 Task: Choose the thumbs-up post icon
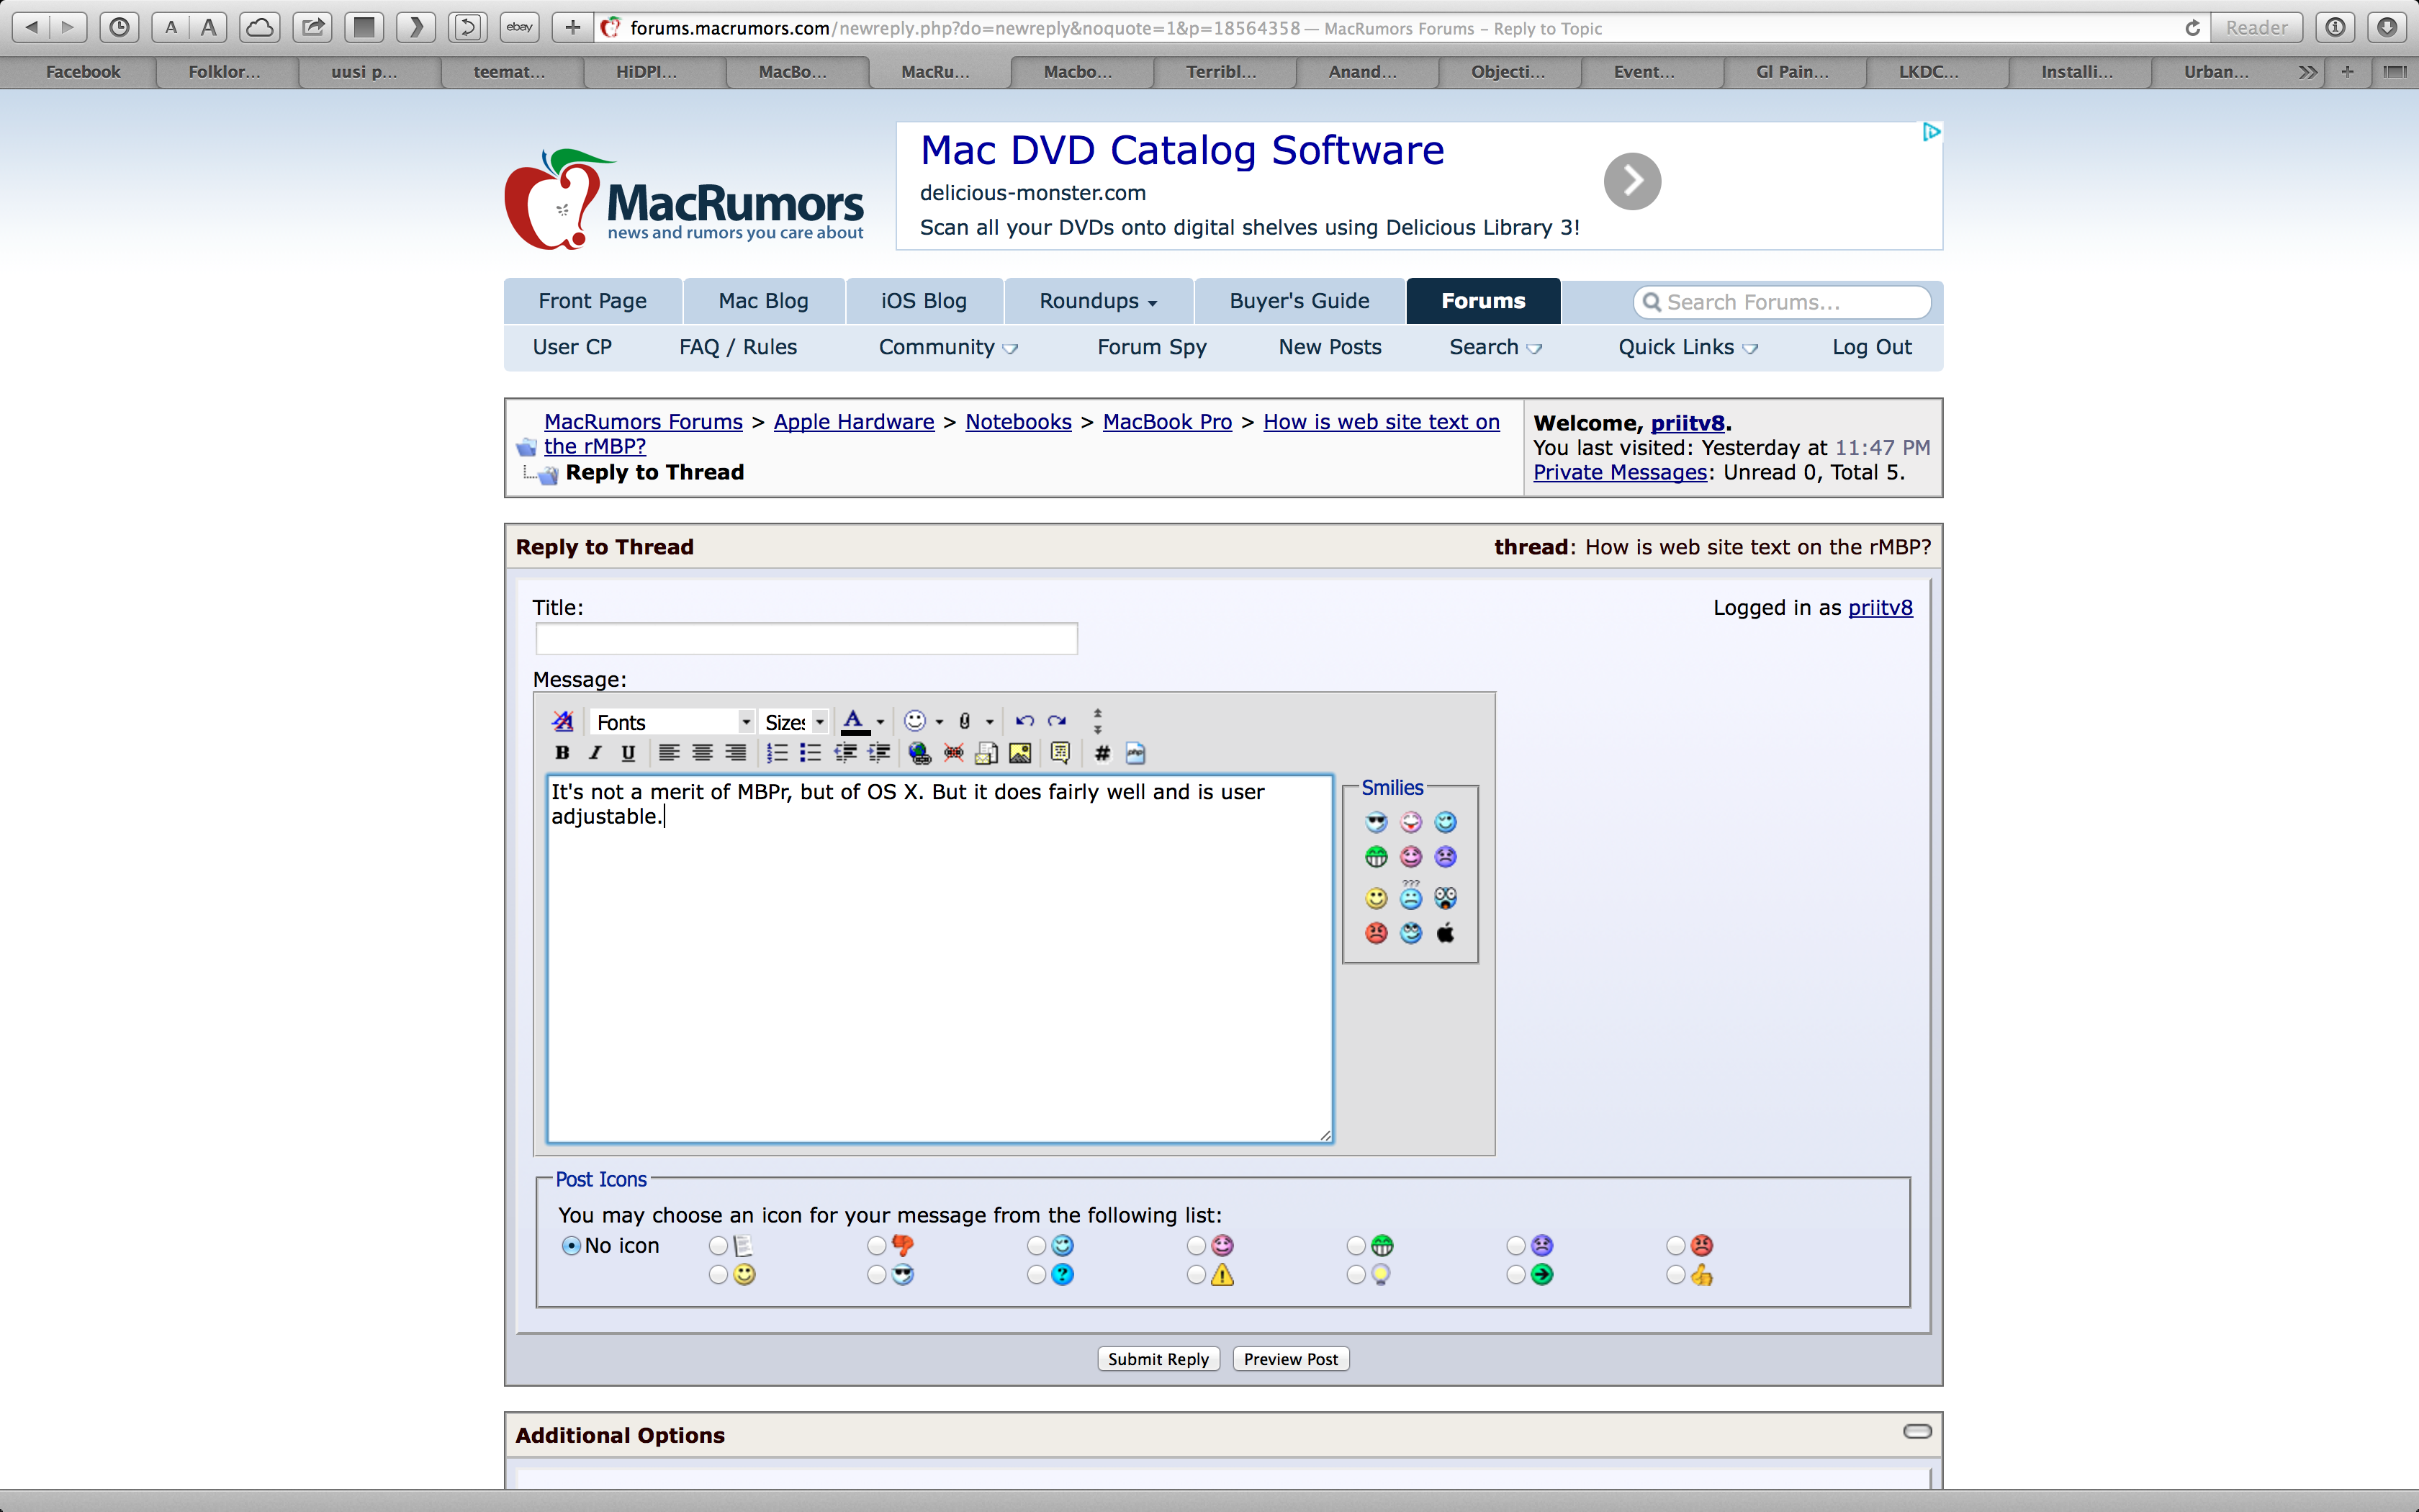[1676, 1275]
